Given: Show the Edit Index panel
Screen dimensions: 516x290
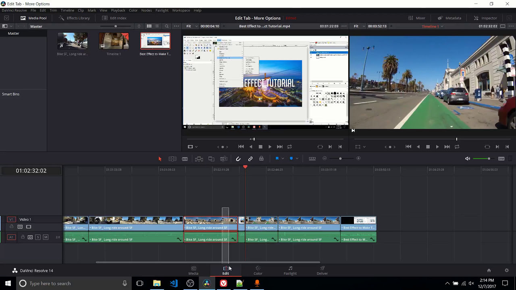Looking at the screenshot, I should click(x=114, y=18).
